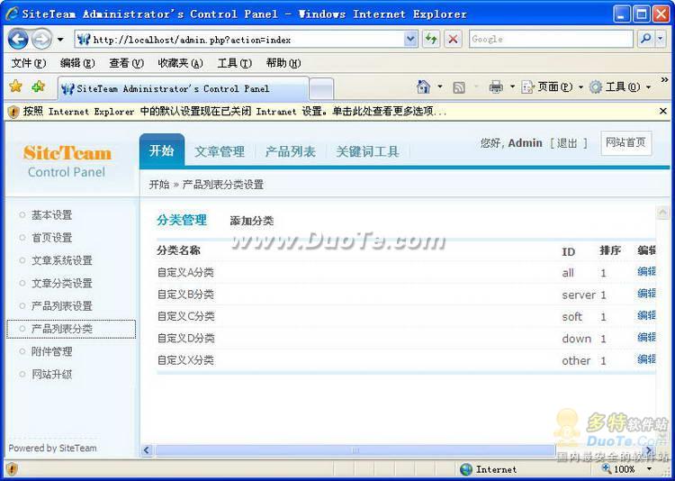Switch to the 文章管理 navigation tab
Viewport: 675px width, 481px height.
pos(220,151)
